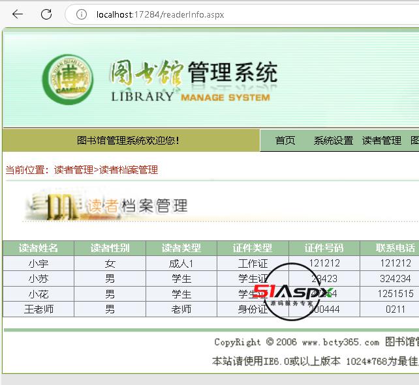Select reader name 小花

[39, 294]
